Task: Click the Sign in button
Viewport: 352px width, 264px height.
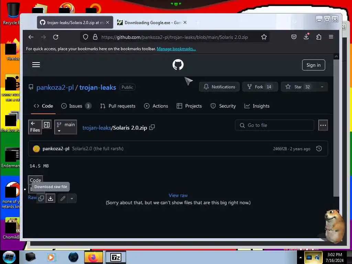Action: click(313, 65)
